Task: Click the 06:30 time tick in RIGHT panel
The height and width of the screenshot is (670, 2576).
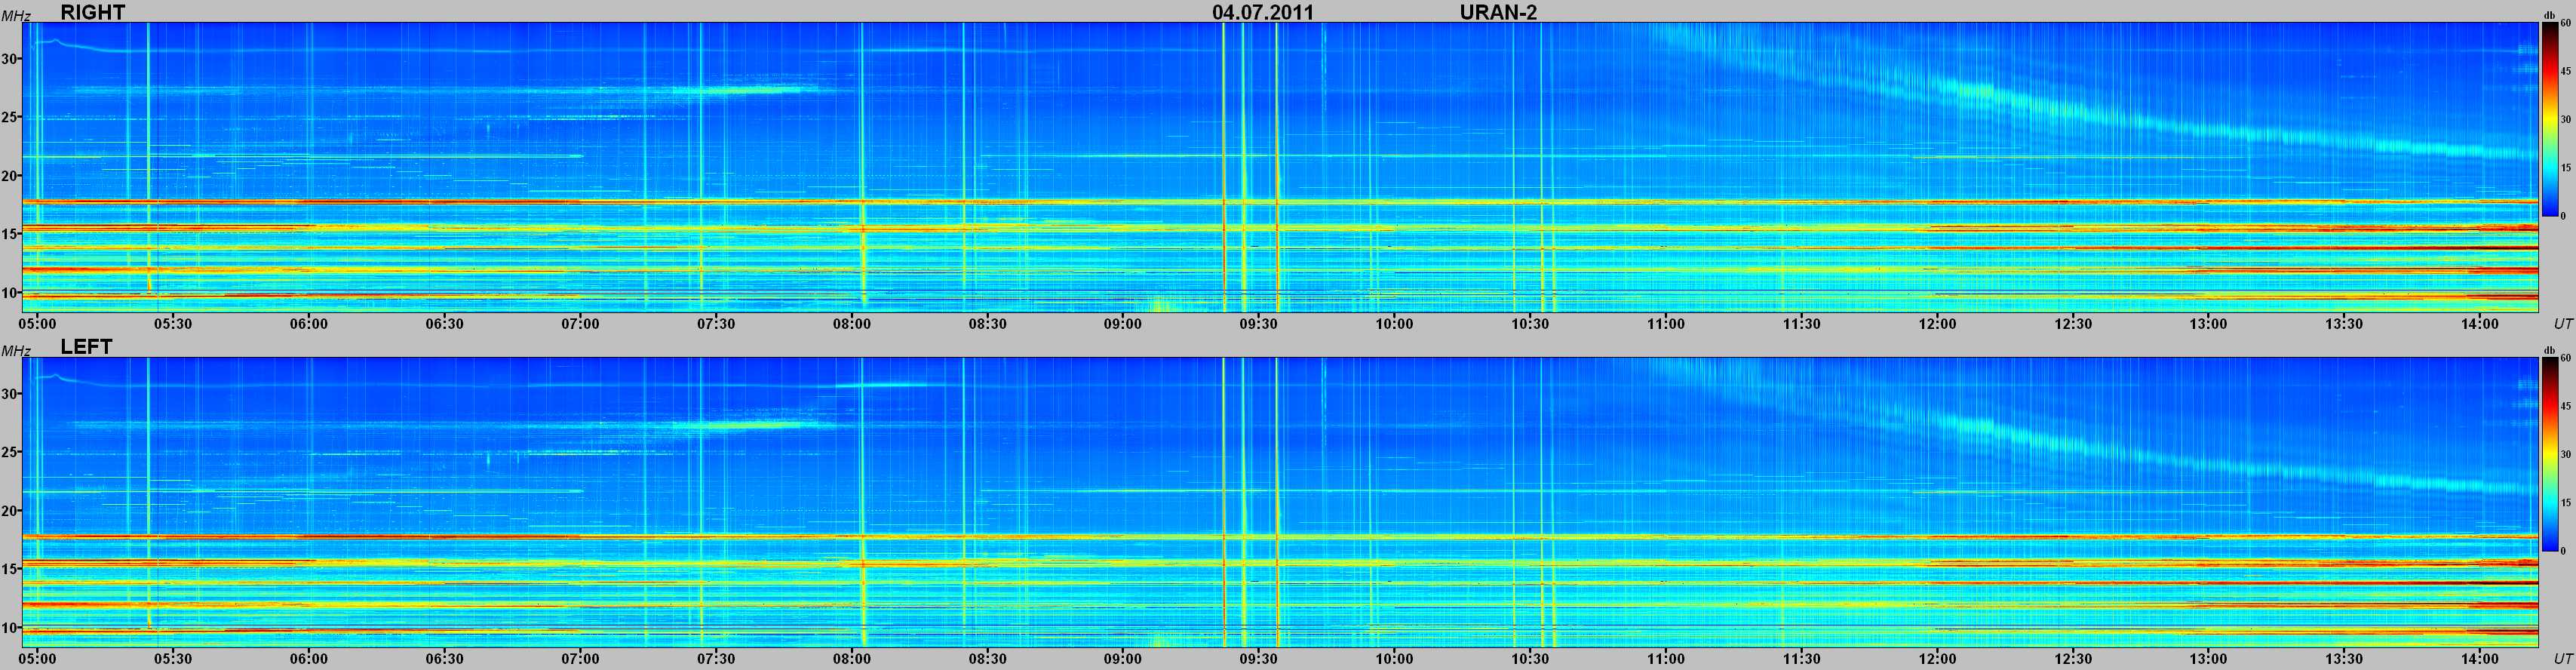Action: [445, 324]
